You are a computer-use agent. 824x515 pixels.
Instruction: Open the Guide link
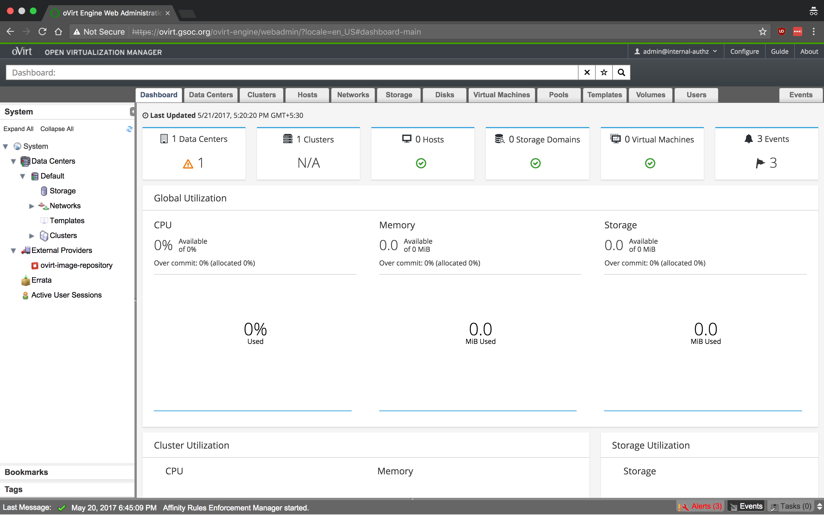[x=779, y=51]
